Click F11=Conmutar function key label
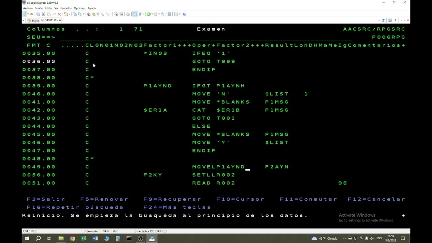432x243 pixels. point(308,199)
